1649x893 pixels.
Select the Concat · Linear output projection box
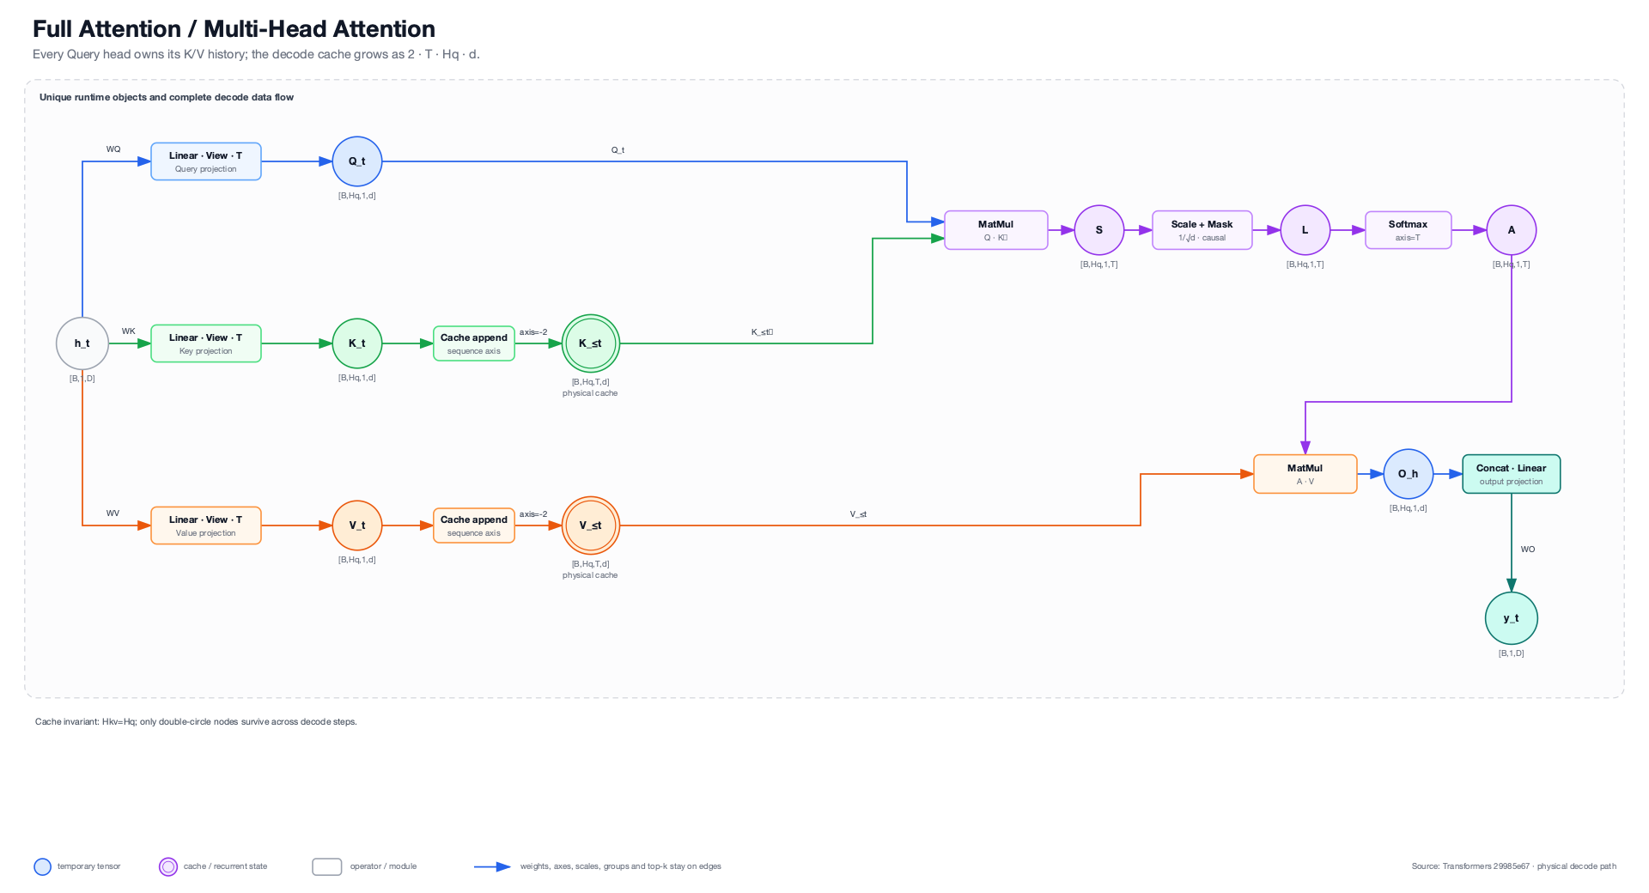coord(1512,474)
